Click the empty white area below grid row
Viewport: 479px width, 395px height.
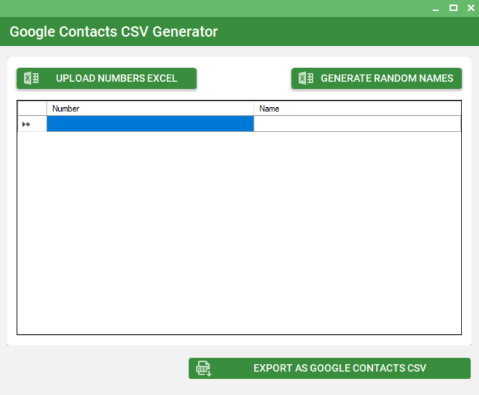pyautogui.click(x=239, y=233)
